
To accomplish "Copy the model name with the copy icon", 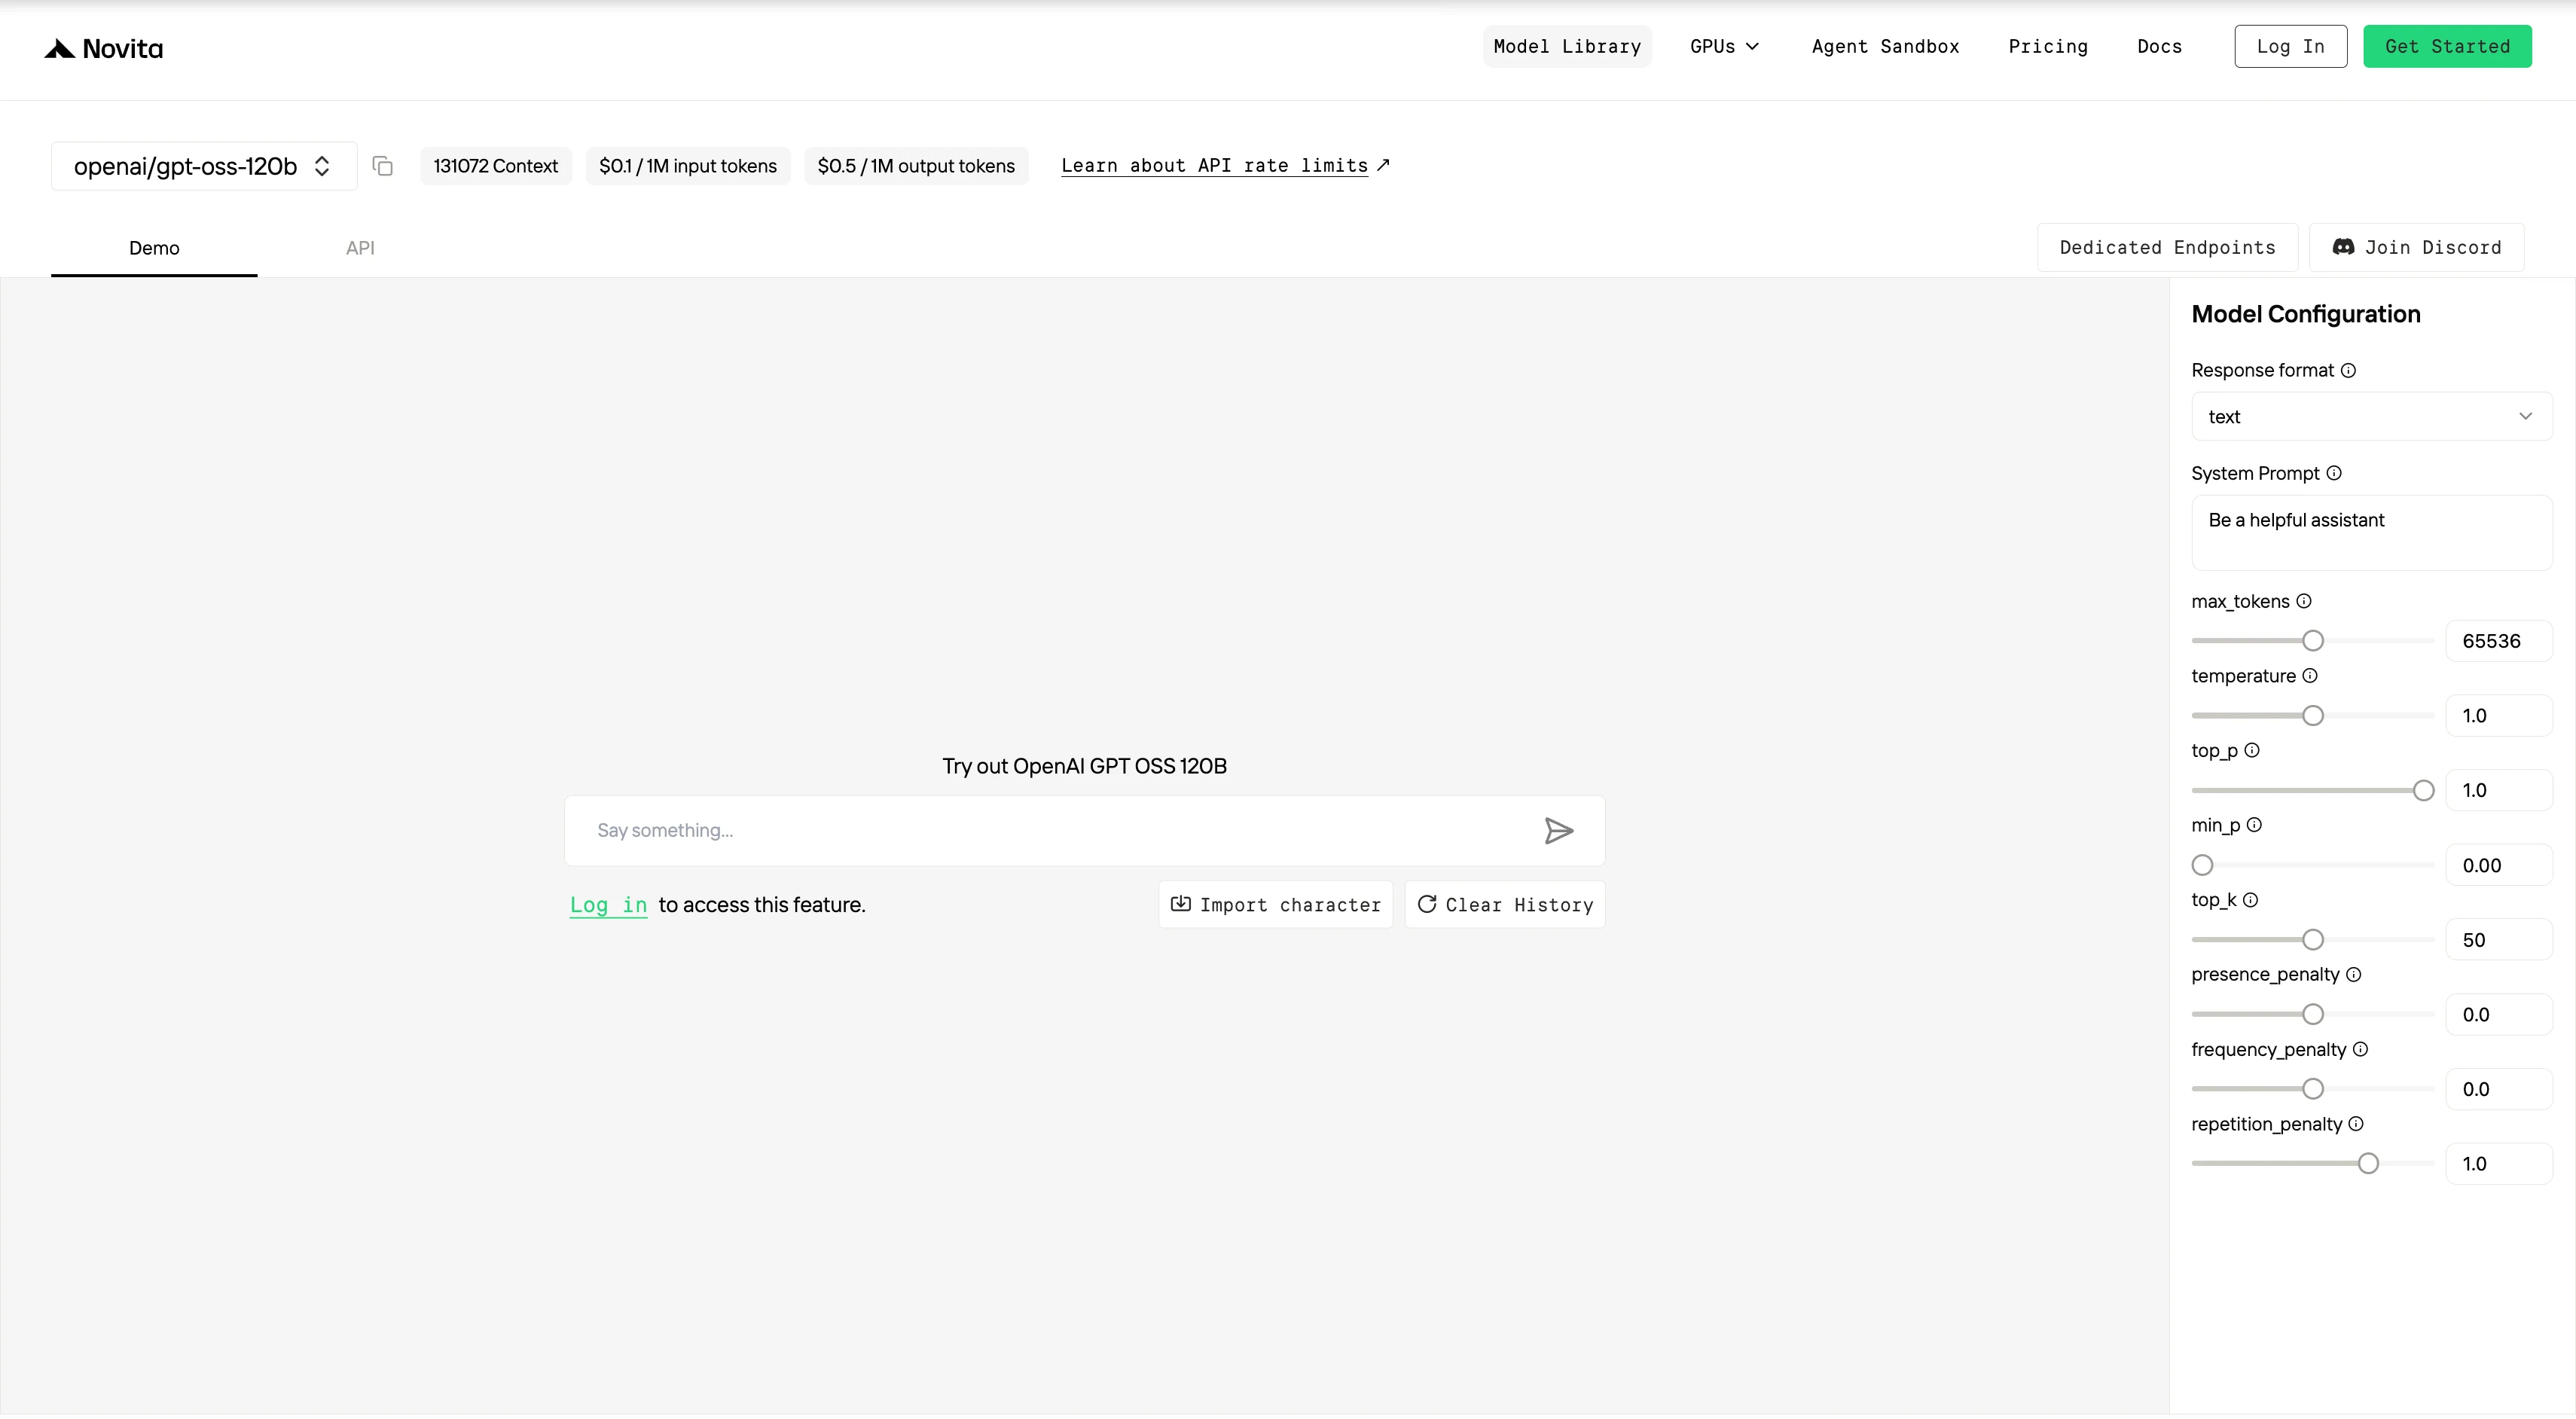I will point(382,166).
